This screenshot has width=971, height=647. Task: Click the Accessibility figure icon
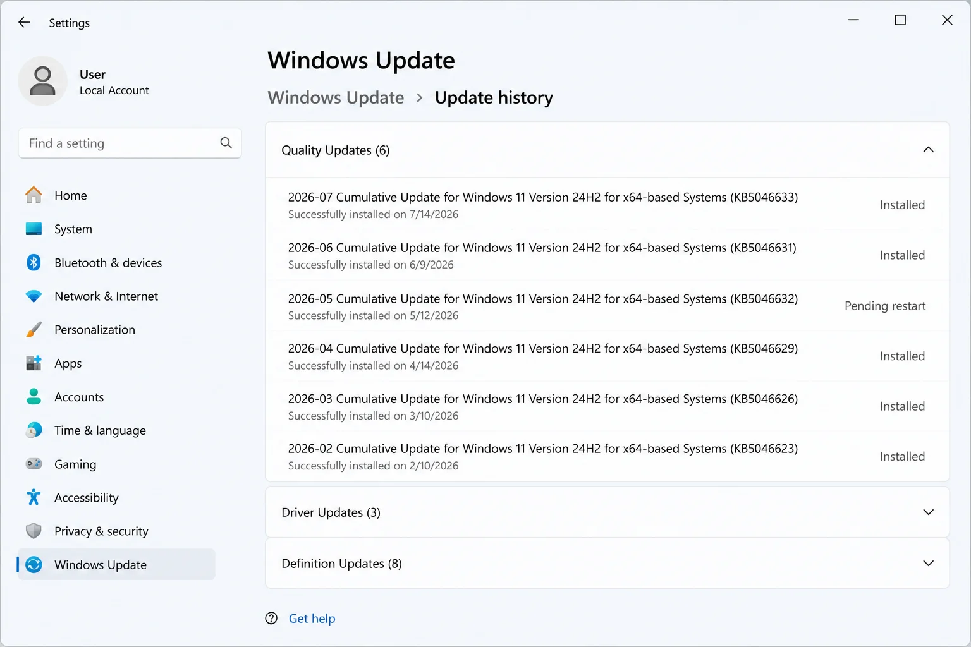click(x=34, y=497)
